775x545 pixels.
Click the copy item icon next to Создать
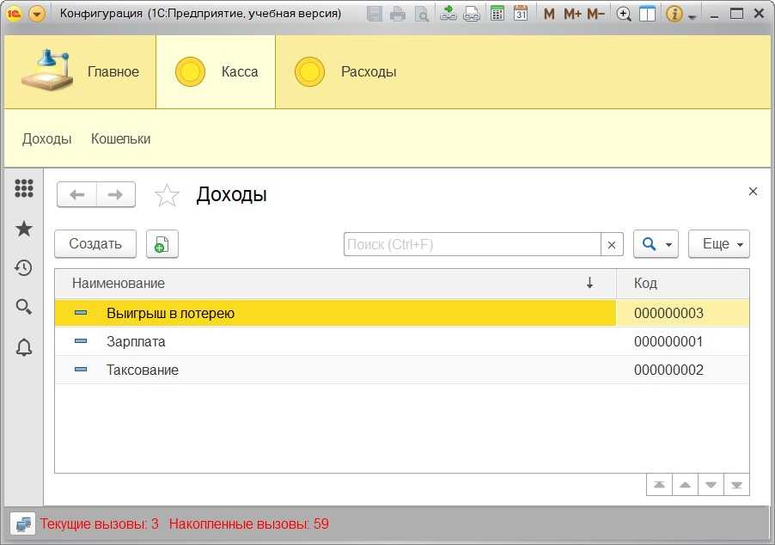coord(162,244)
